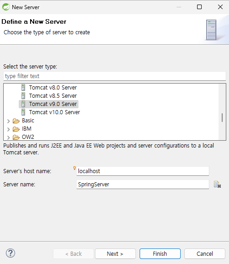Open the help question mark icon
The image size is (229, 264).
tap(10, 253)
